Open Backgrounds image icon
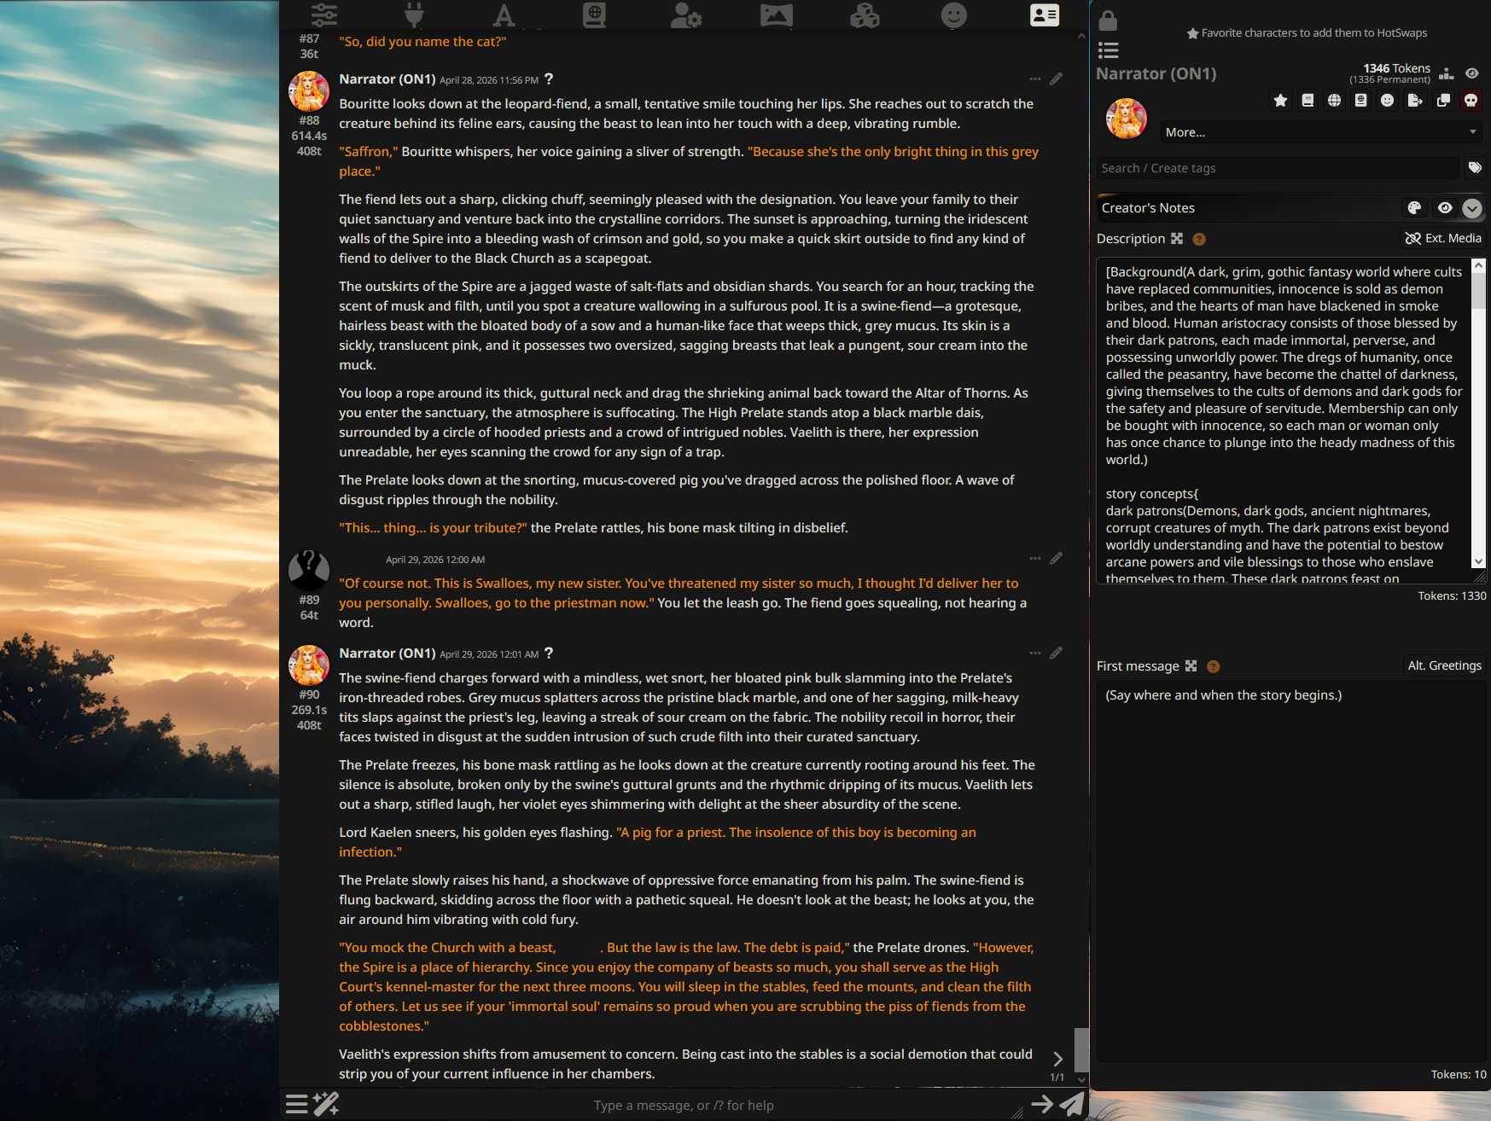The width and height of the screenshot is (1491, 1121). click(x=776, y=15)
